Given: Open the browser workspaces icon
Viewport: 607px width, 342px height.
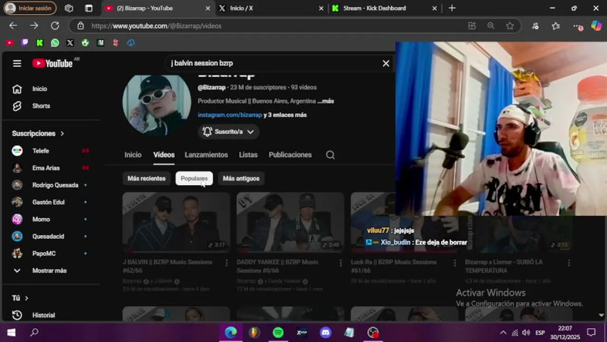Looking at the screenshot, I should pos(69,8).
